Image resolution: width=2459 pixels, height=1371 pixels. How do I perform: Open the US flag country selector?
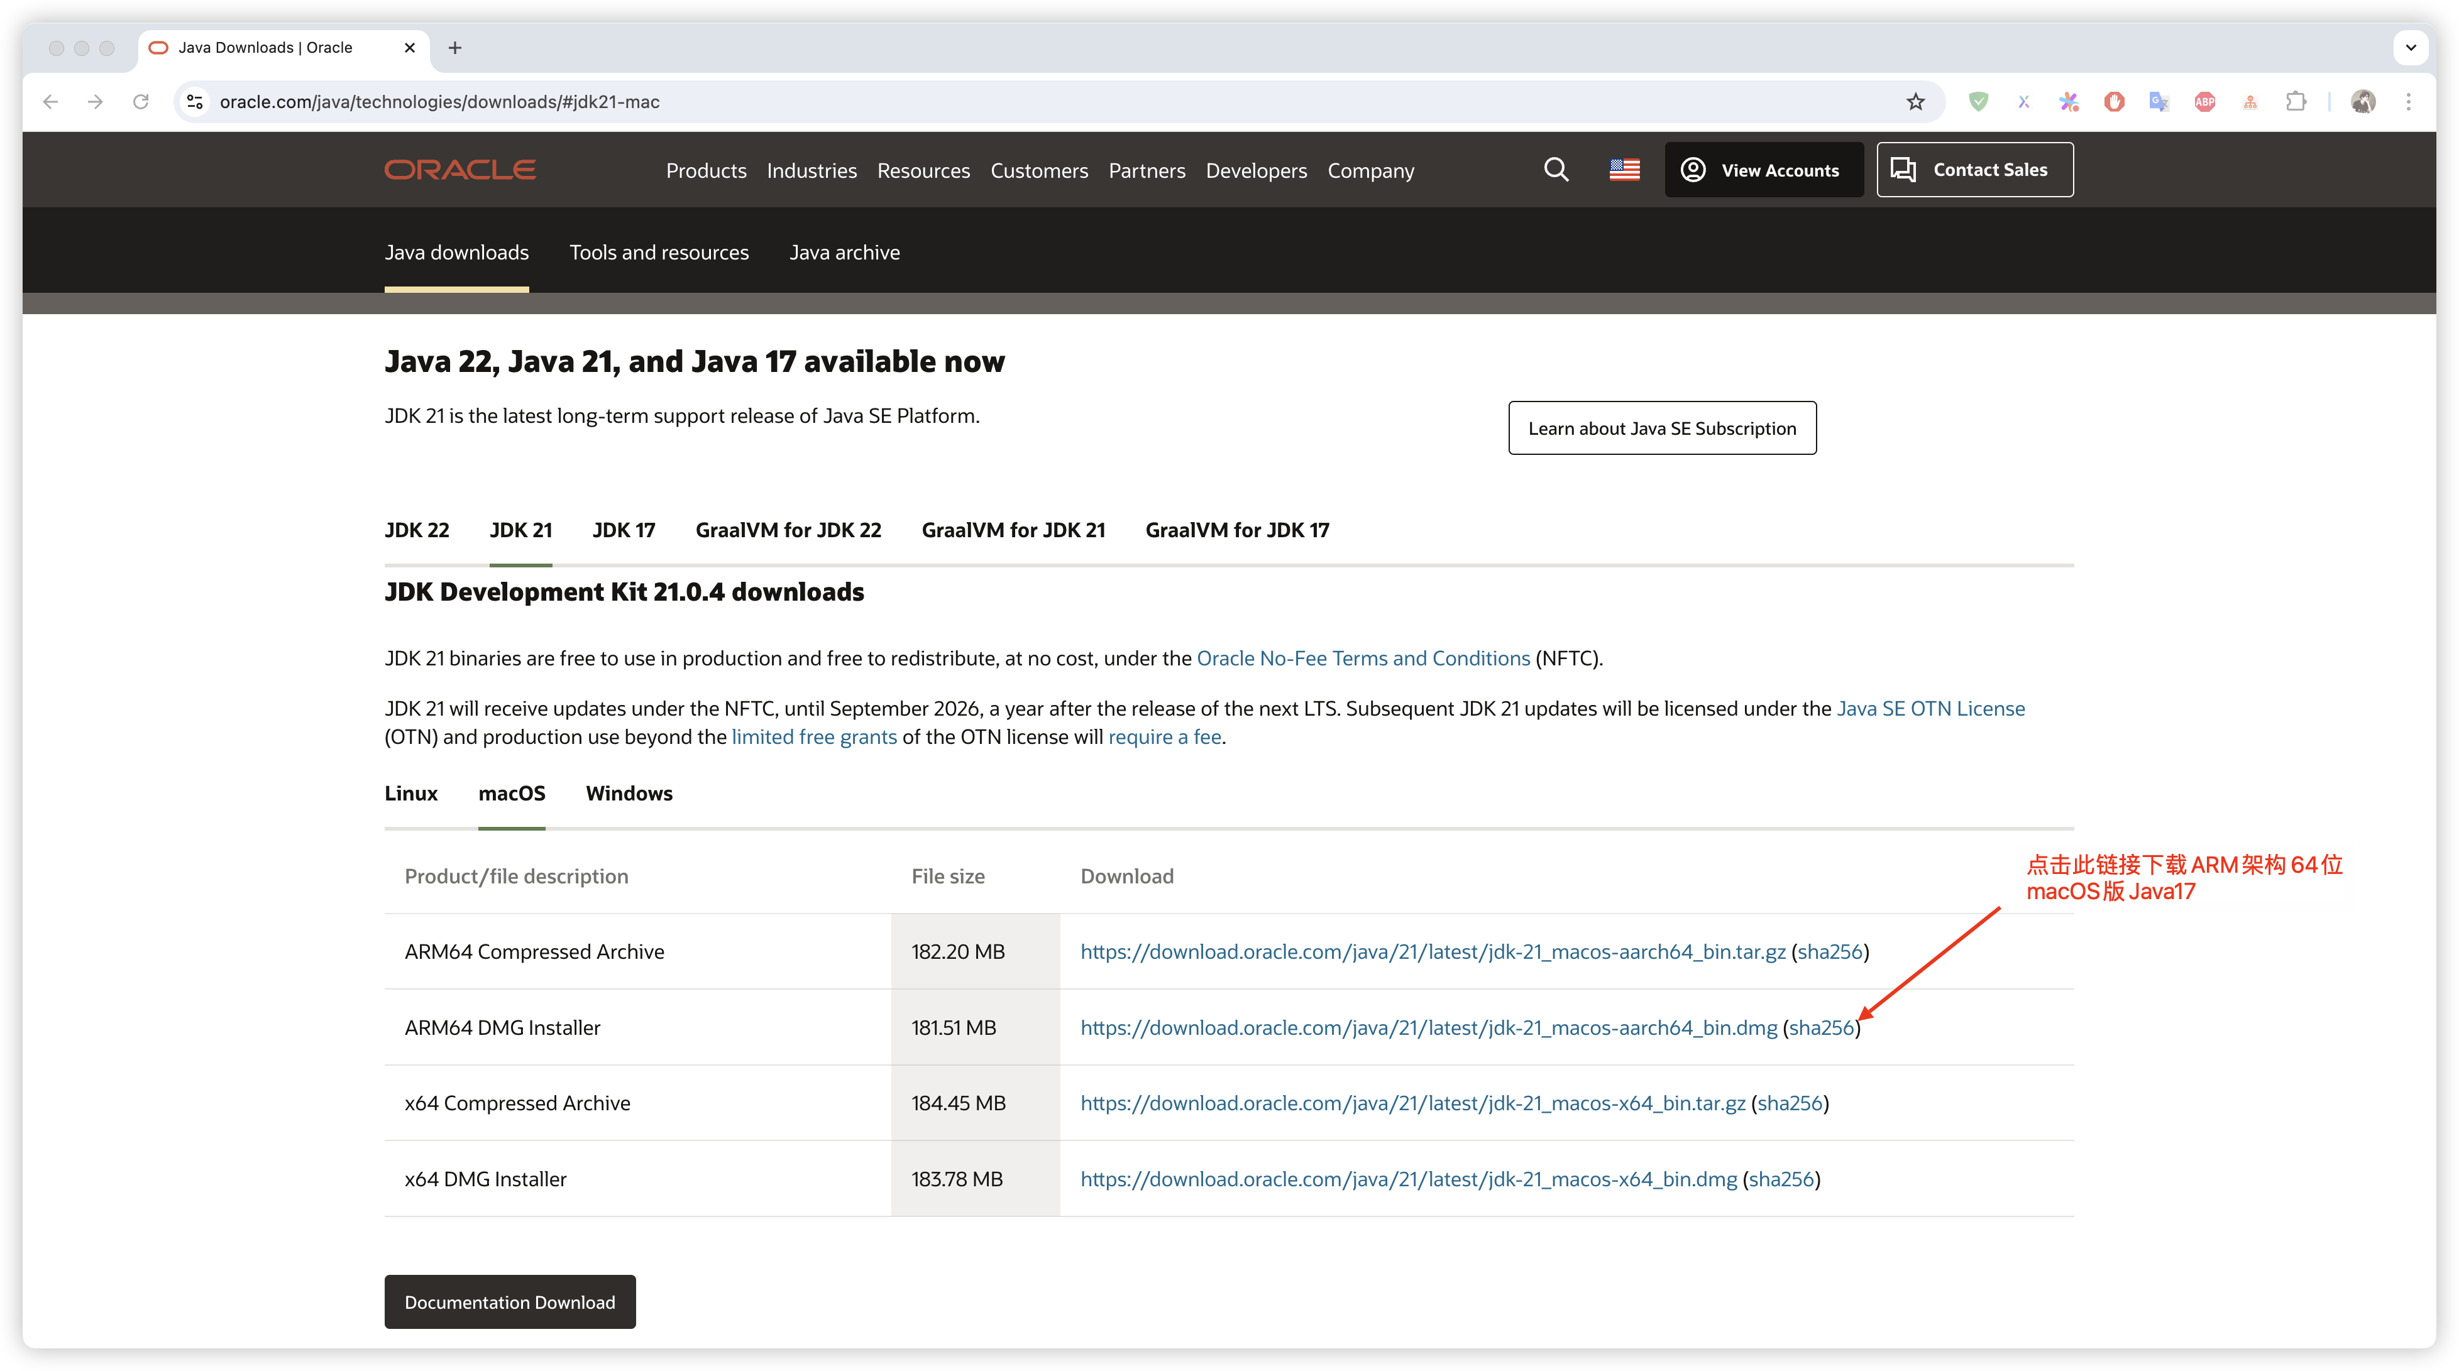tap(1624, 170)
